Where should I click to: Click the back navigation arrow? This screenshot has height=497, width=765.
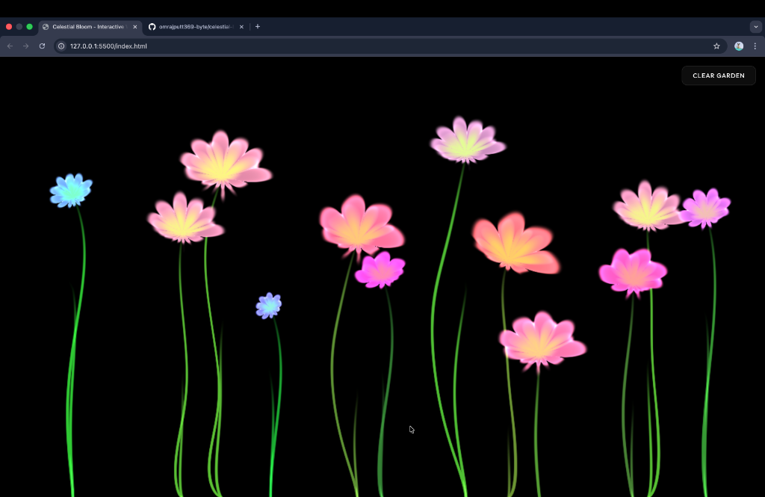tap(9, 46)
